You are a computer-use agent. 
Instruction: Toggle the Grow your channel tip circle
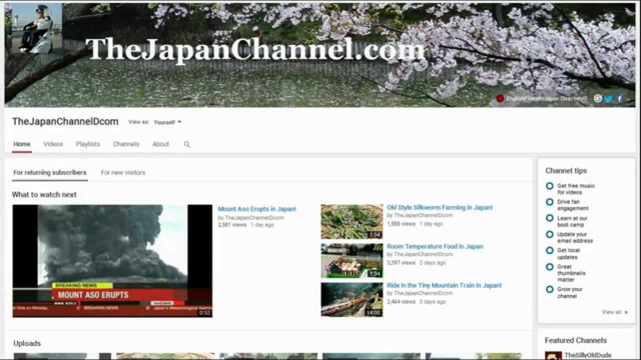pyautogui.click(x=549, y=289)
